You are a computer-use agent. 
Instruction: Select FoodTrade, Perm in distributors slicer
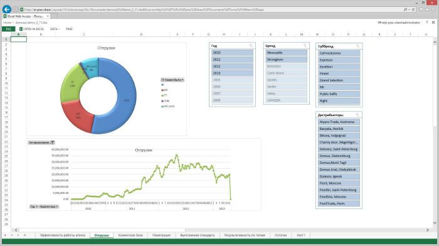339,203
